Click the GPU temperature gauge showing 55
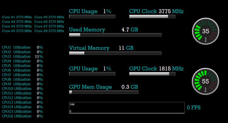This screenshot has height=123, width=228. click(x=205, y=81)
